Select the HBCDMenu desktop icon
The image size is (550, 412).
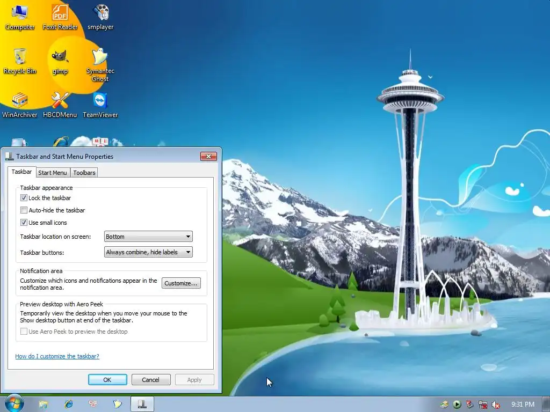click(60, 105)
